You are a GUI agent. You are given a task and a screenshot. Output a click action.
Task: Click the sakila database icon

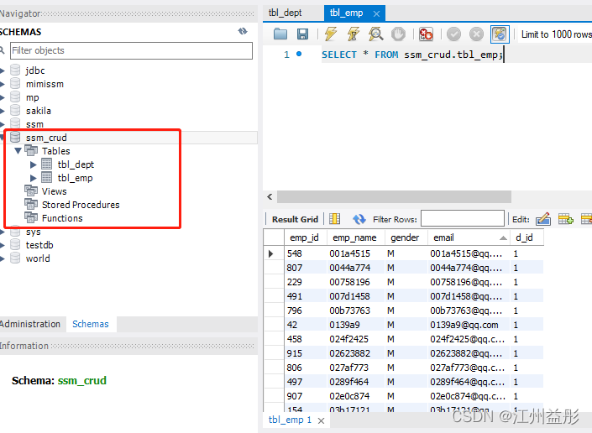point(15,111)
